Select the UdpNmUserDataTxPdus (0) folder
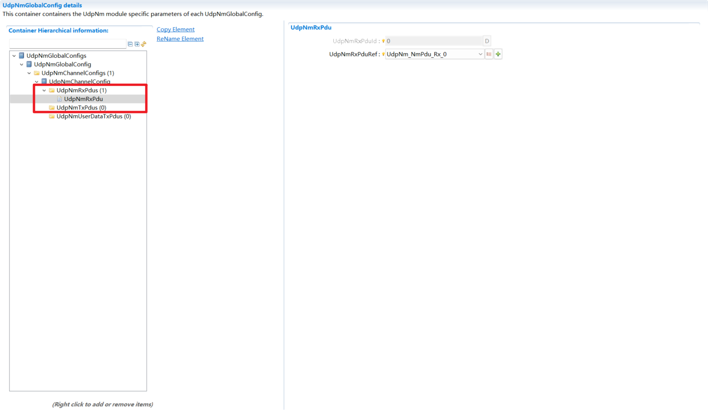 pyautogui.click(x=94, y=116)
